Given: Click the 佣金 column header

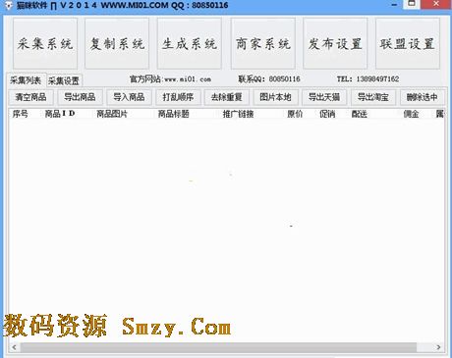Looking at the screenshot, I should tap(411, 114).
